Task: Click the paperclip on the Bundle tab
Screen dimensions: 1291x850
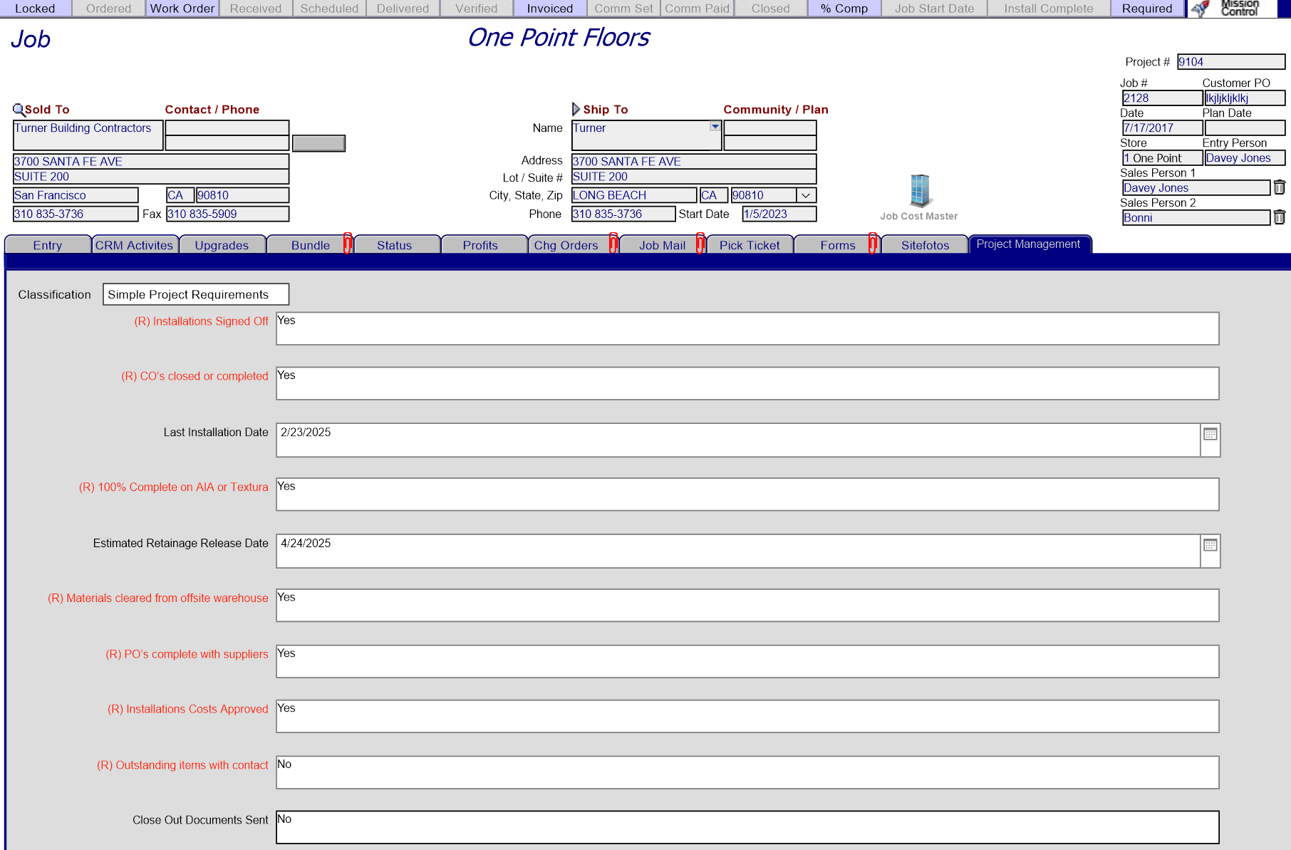Action: (x=347, y=244)
